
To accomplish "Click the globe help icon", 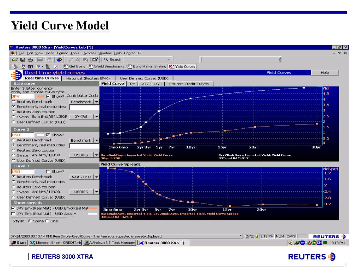I will pyautogui.click(x=59, y=60).
